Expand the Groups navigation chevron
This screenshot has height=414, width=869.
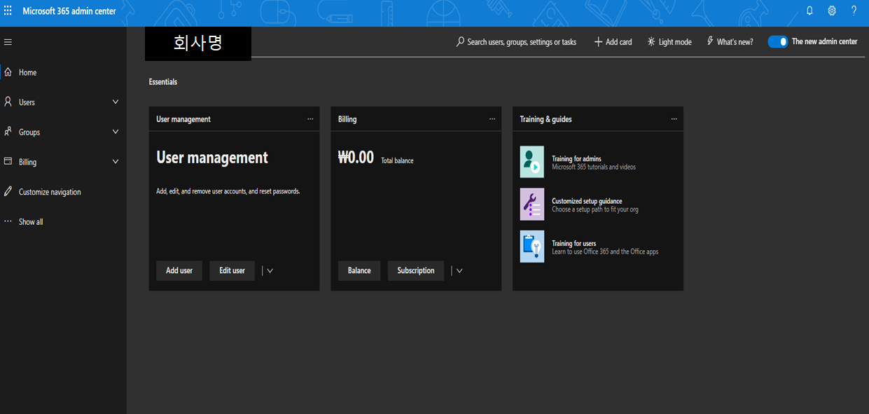[116, 132]
